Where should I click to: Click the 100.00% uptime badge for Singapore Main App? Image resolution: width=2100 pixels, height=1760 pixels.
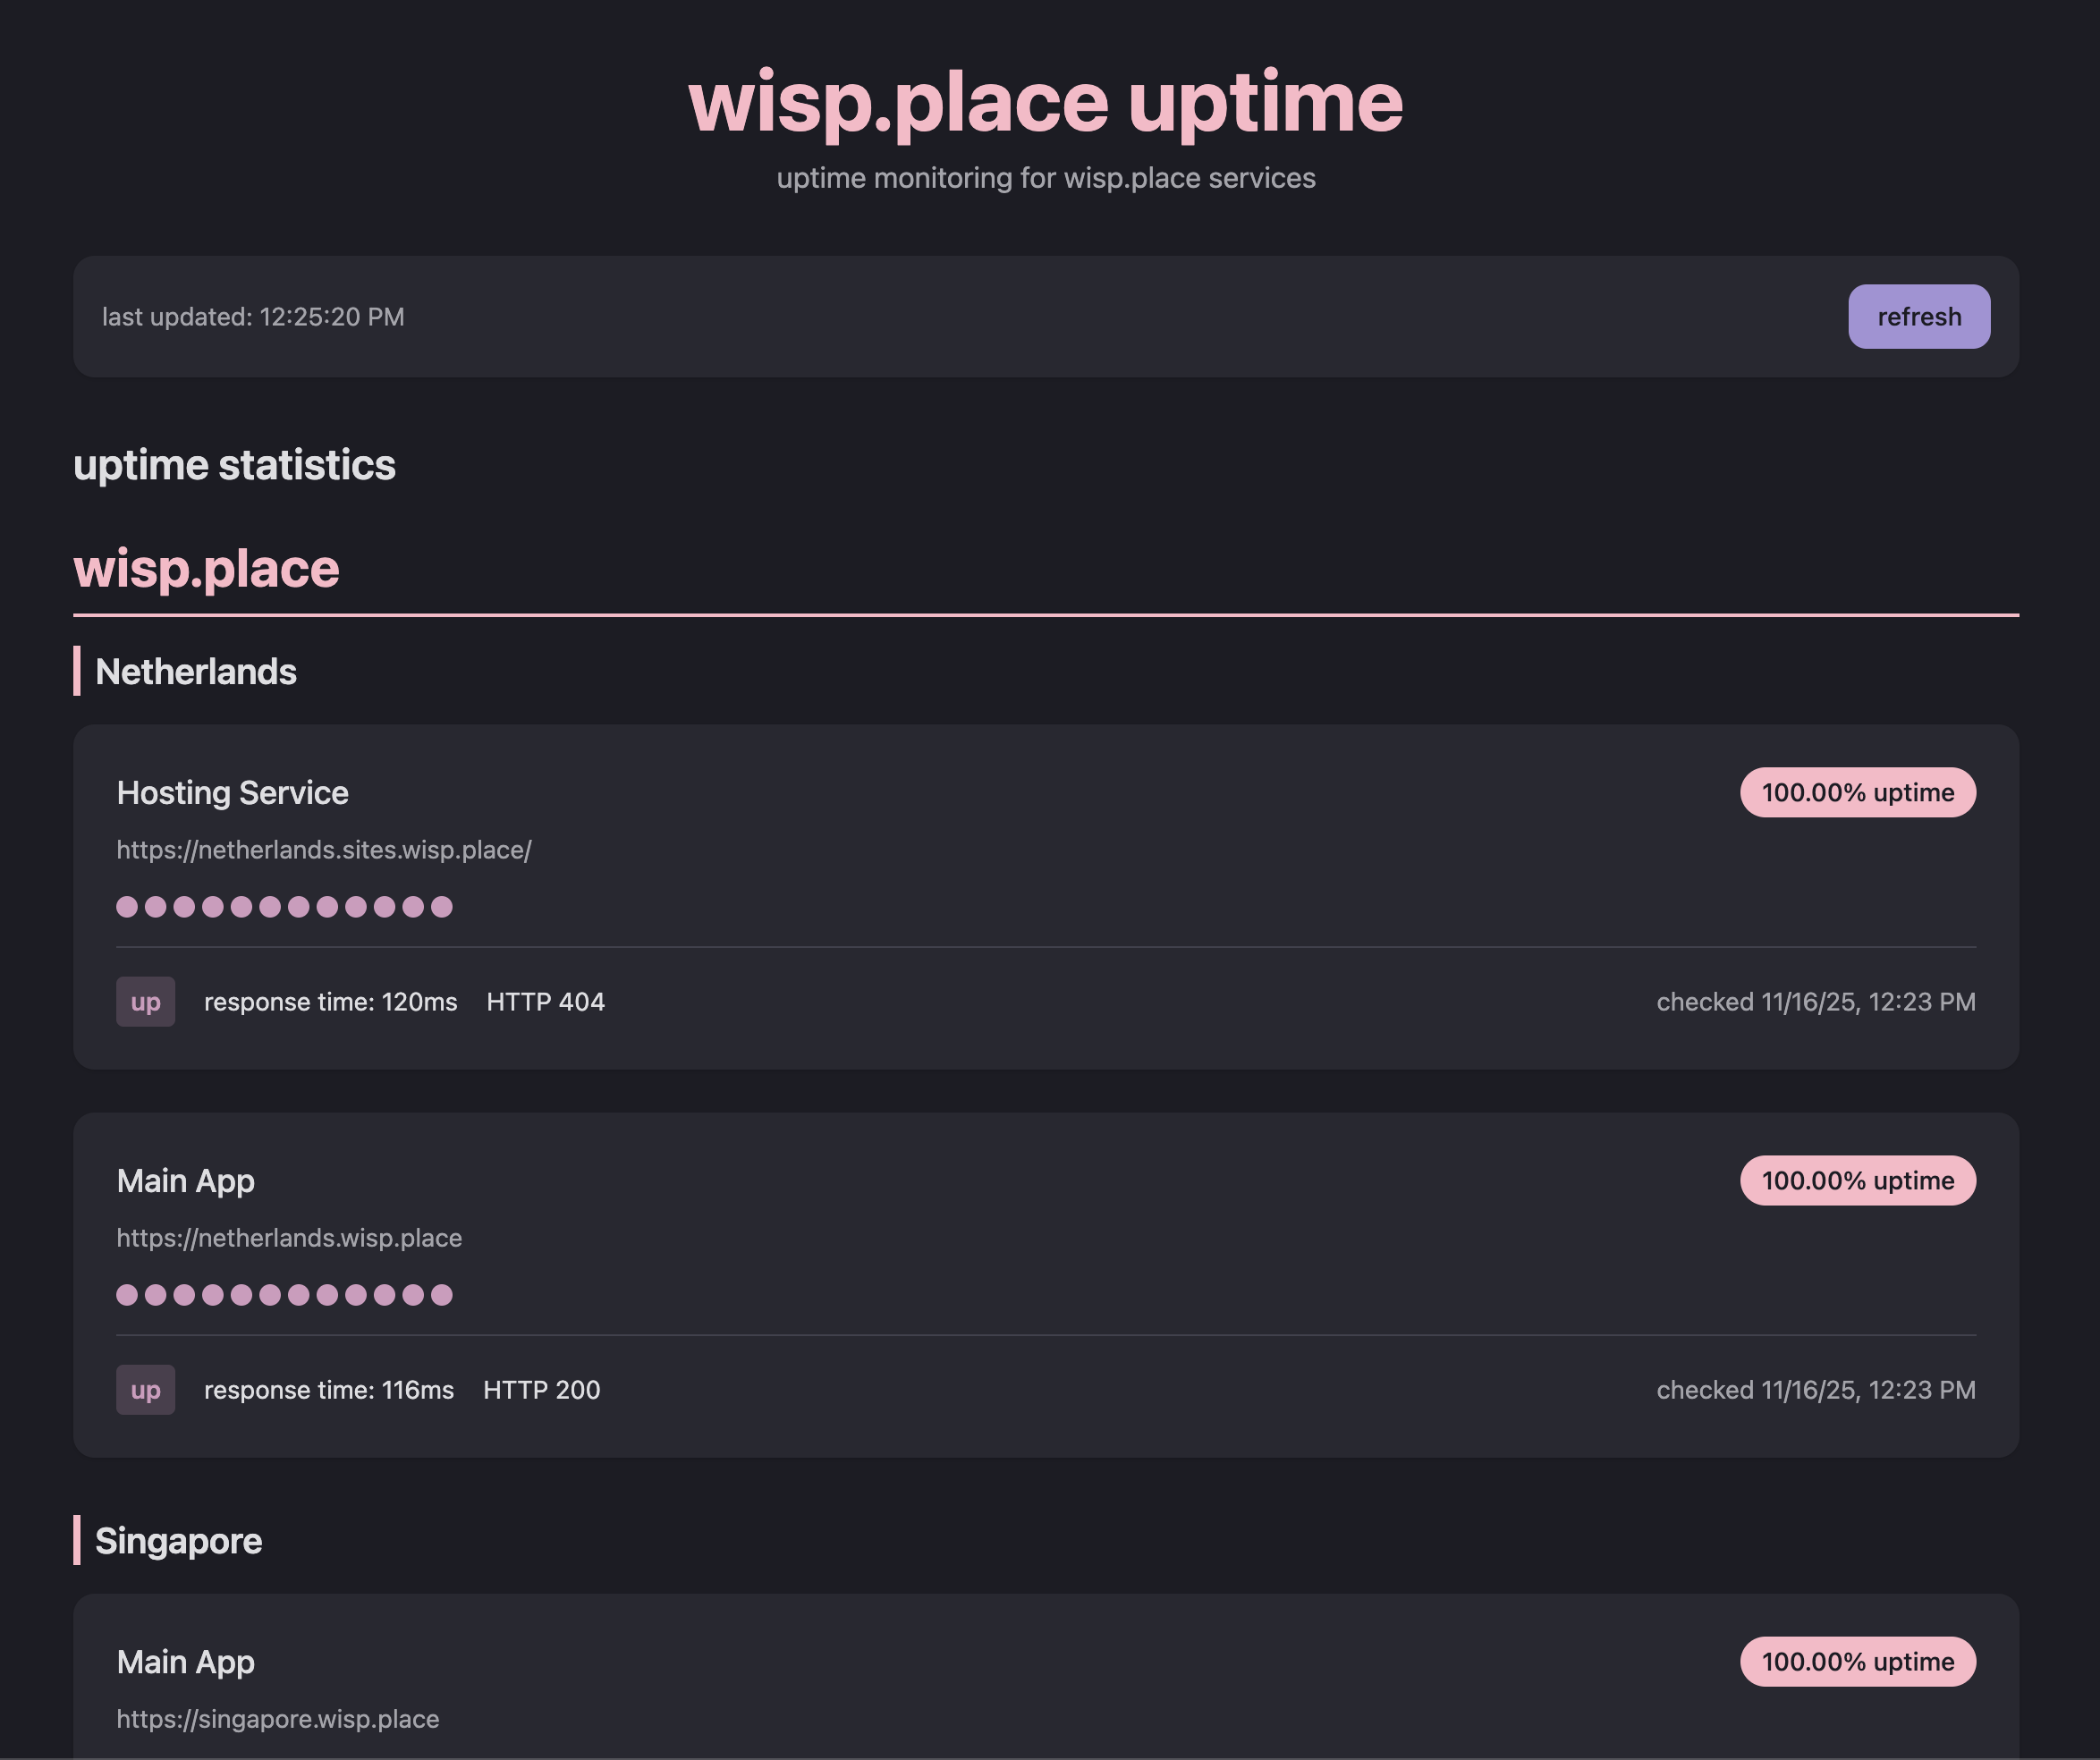(1857, 1662)
